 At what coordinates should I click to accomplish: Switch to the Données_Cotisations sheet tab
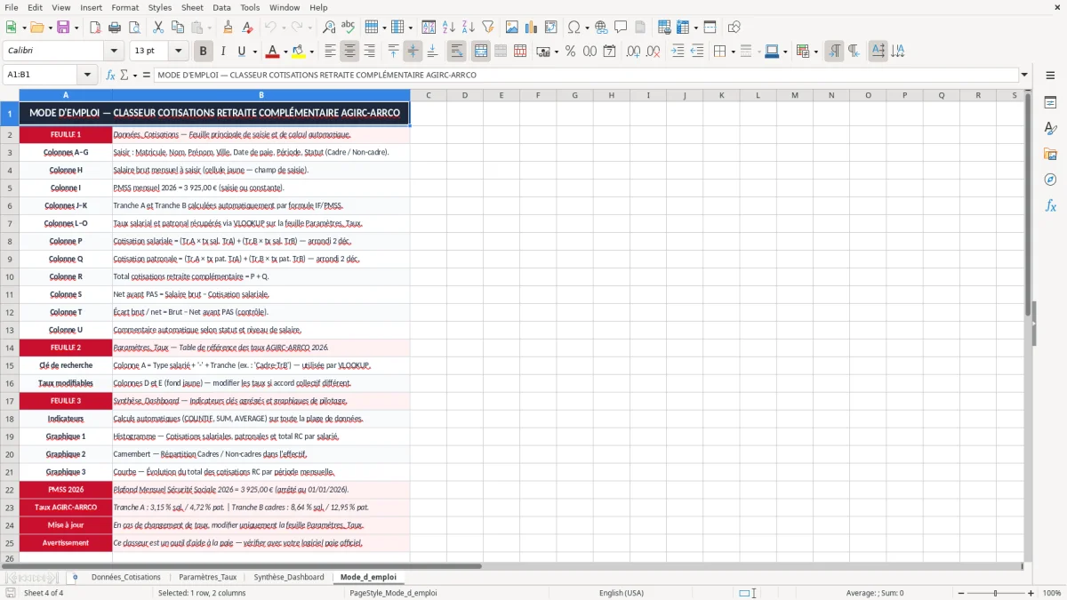pyautogui.click(x=125, y=577)
